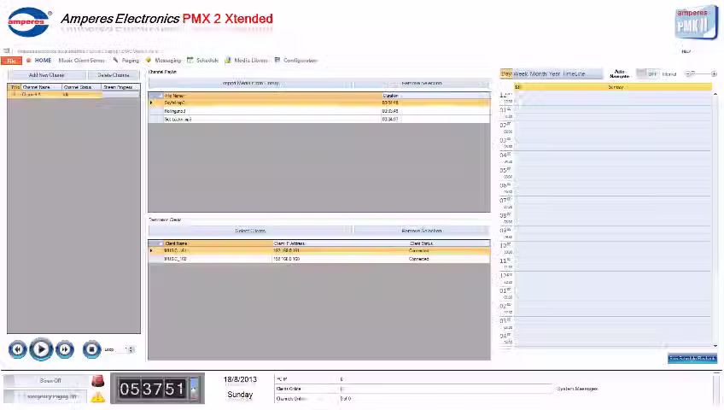Toggle the Siren Off switch
The image size is (724, 410).
pyautogui.click(x=47, y=381)
